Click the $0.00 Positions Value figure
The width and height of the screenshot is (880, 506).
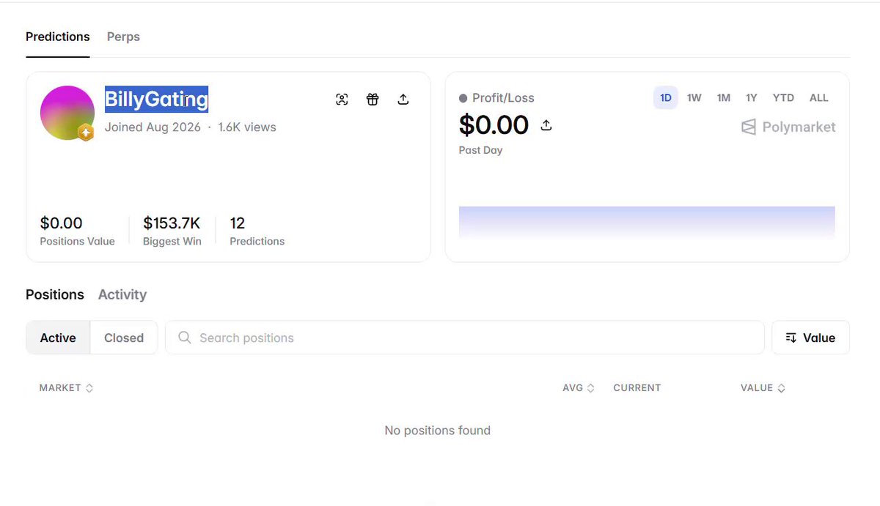click(x=61, y=223)
